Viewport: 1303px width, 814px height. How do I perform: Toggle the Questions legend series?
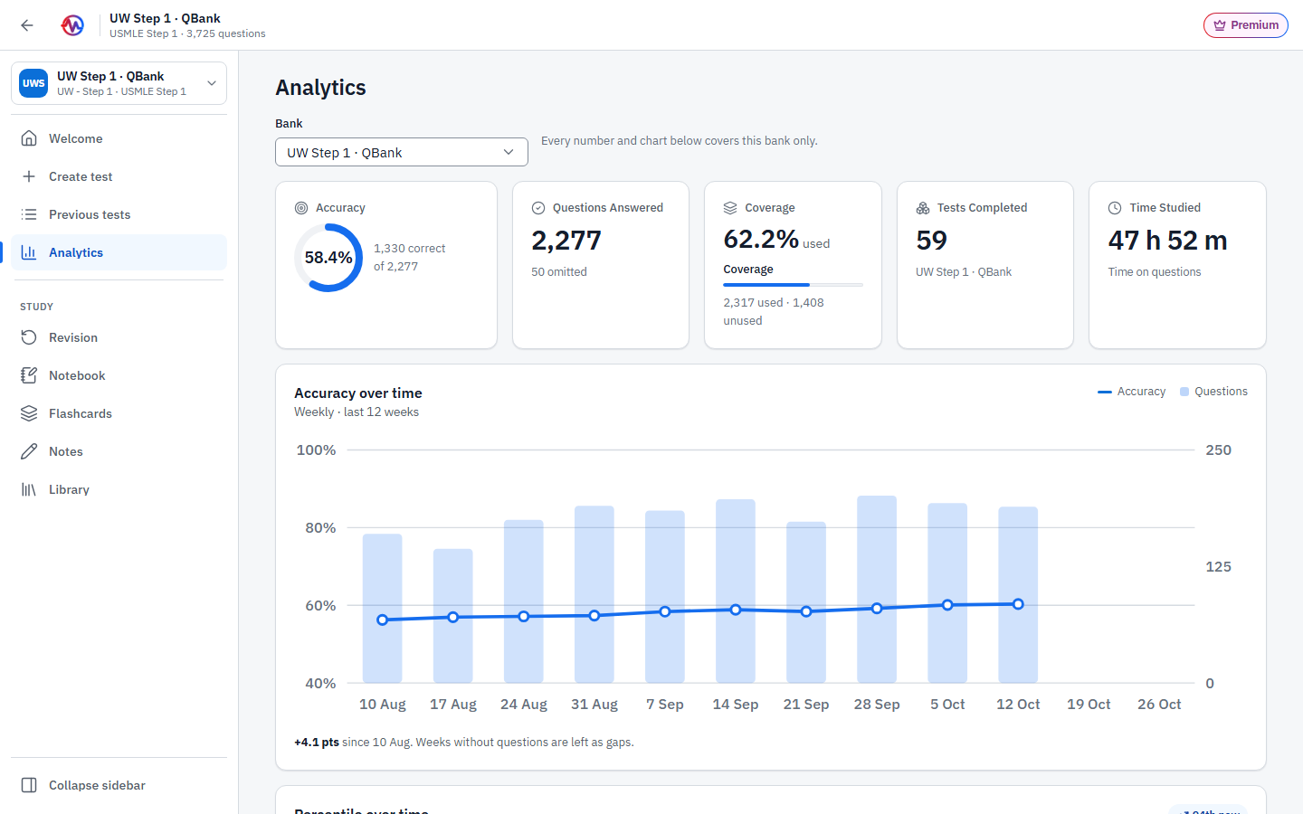[x=1213, y=392]
